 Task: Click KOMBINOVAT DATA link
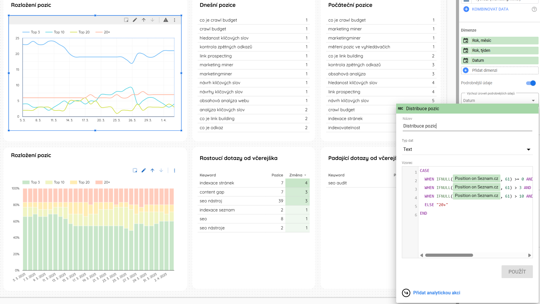point(490,9)
